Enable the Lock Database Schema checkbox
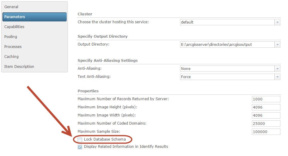 (80, 140)
